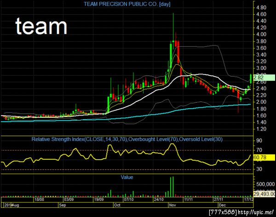This screenshot has height=217, width=276.
Task: Click the Aug month label
Action: click(x=16, y=205)
